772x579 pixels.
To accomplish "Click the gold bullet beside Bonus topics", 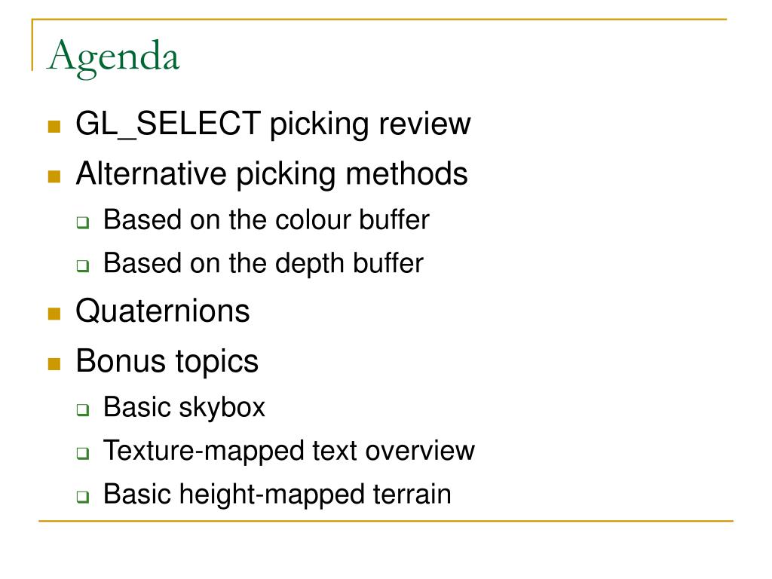I will pyautogui.click(x=54, y=364).
